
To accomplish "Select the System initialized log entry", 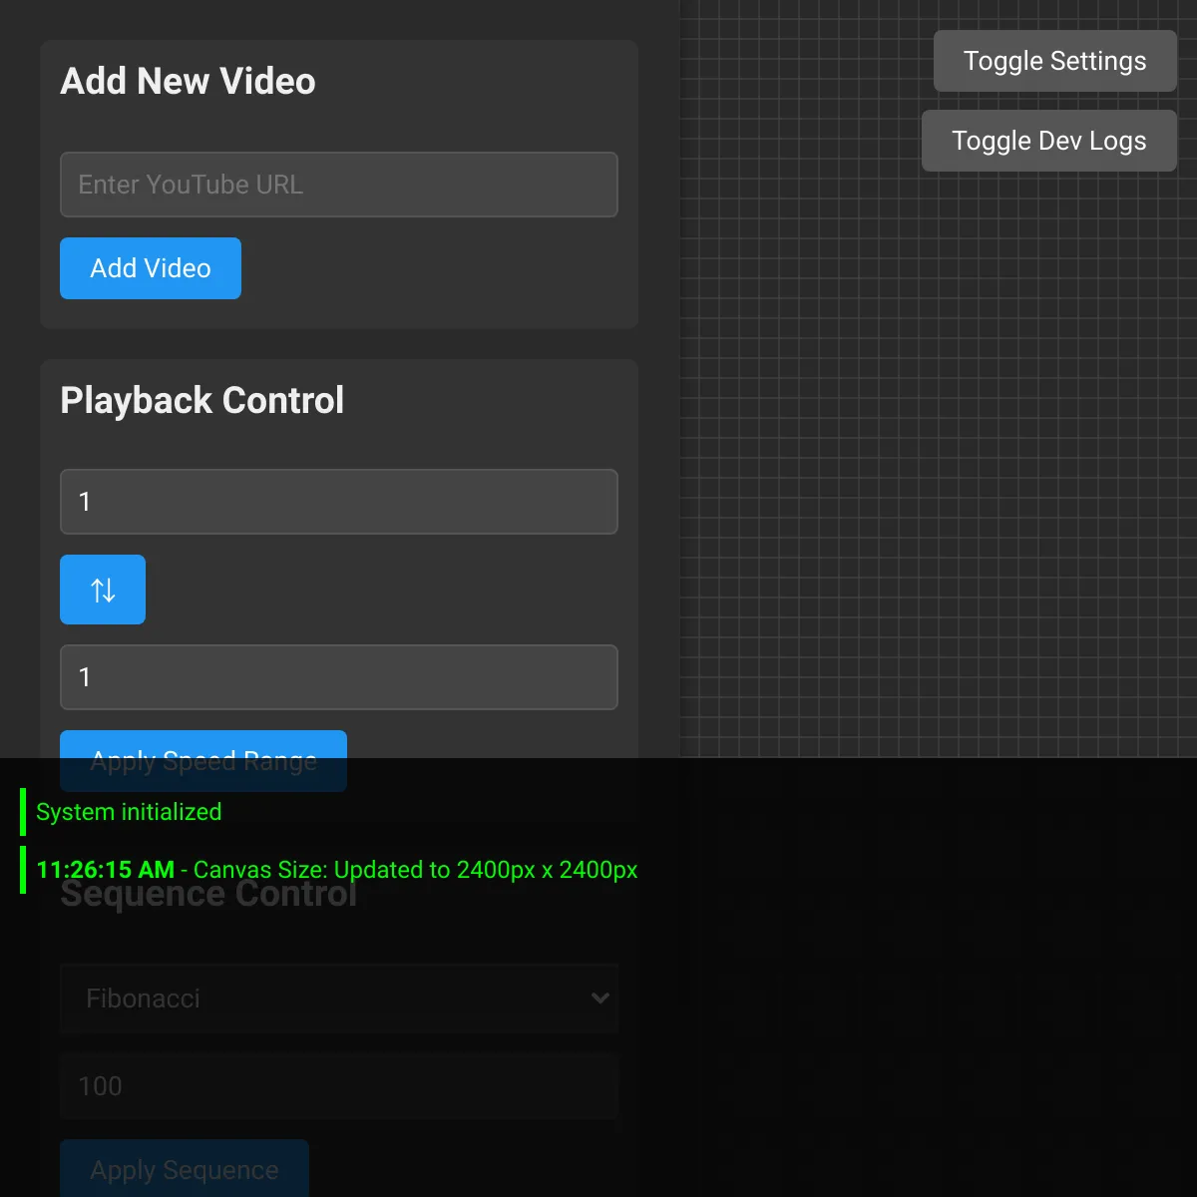I will [x=129, y=812].
